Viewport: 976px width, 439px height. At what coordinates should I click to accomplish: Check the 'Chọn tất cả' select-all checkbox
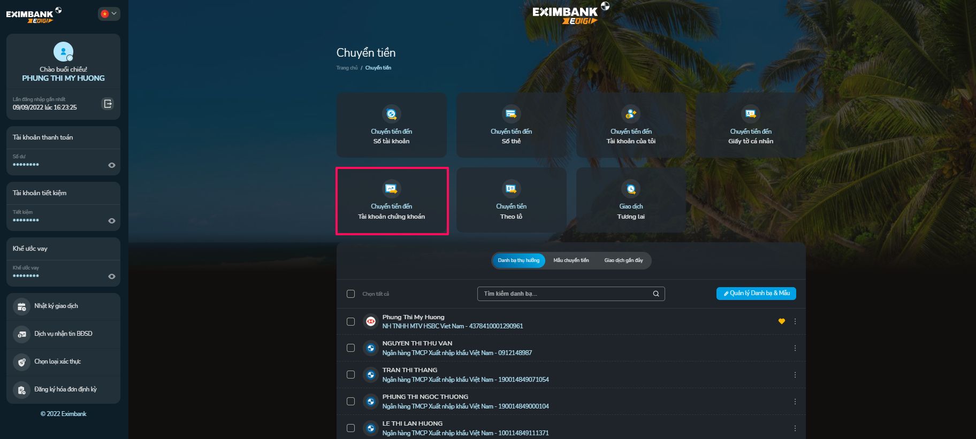[350, 294]
